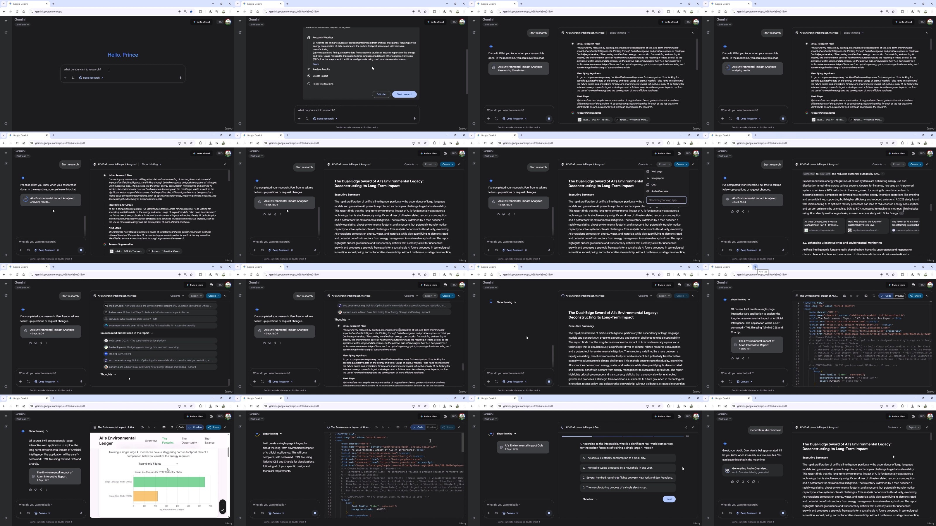Select quiz answer D single electric car
Image resolution: width=936 pixels, height=526 pixels.
627,487
